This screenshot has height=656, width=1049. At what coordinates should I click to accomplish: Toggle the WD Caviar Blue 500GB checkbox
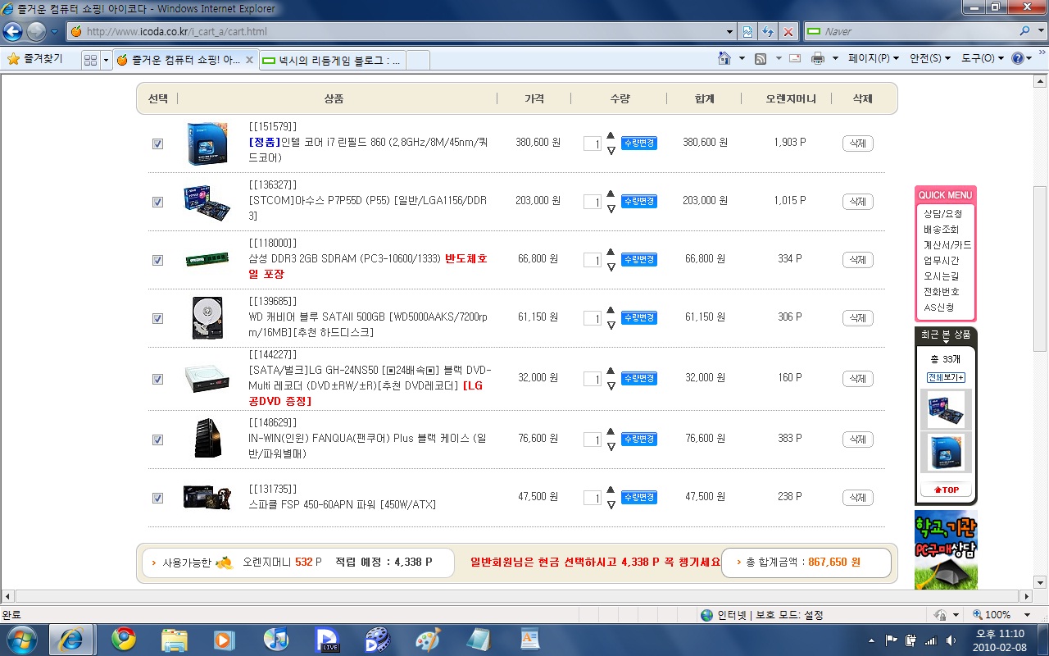point(157,318)
